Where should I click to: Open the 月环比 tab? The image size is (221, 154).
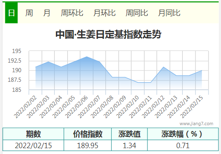click(104, 13)
